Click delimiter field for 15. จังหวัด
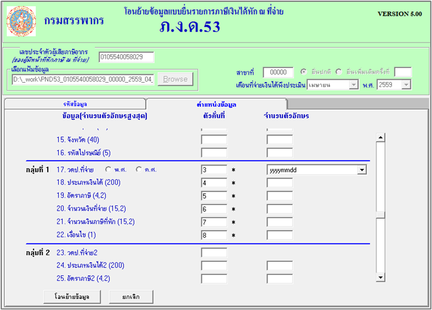 pos(214,140)
